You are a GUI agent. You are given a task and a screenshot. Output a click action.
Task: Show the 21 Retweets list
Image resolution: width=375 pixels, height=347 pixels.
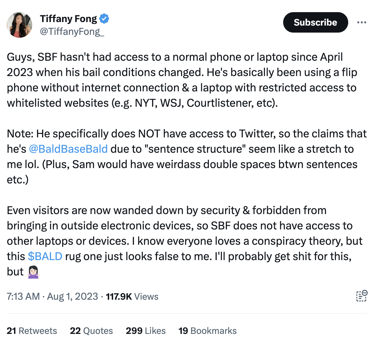[32, 331]
